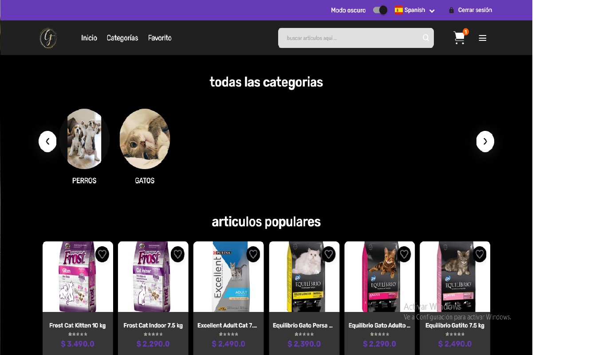The image size is (606, 355).
Task: Click Frost Cat Kitten product image
Action: [78, 277]
